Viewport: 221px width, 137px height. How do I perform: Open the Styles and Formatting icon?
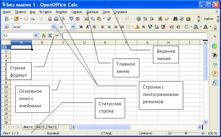coord(7,27)
